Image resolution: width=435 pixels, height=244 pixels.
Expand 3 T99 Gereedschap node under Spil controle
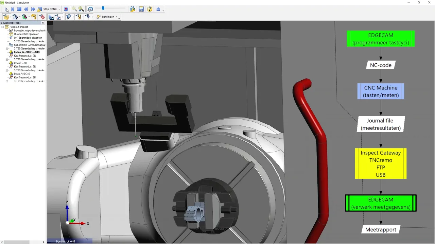pyautogui.click(x=7, y=48)
